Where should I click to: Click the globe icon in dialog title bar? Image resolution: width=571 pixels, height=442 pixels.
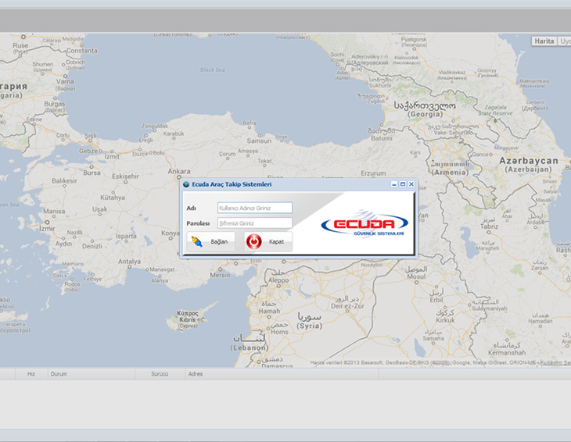[186, 184]
